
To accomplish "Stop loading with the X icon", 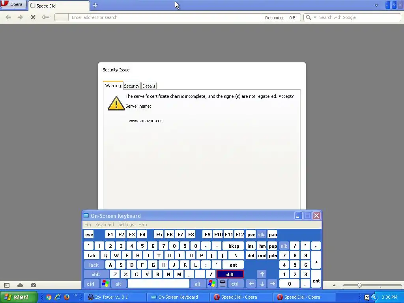I will [33, 17].
